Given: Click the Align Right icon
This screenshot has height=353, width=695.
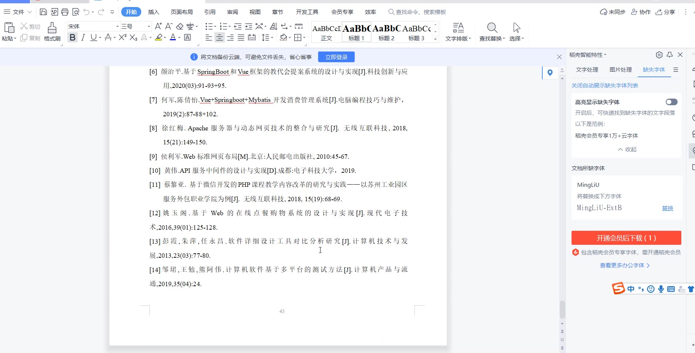Looking at the screenshot, I should pyautogui.click(x=230, y=37).
